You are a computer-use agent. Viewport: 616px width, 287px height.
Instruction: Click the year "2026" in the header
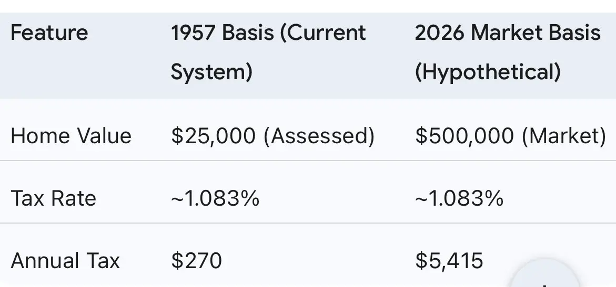(439, 33)
